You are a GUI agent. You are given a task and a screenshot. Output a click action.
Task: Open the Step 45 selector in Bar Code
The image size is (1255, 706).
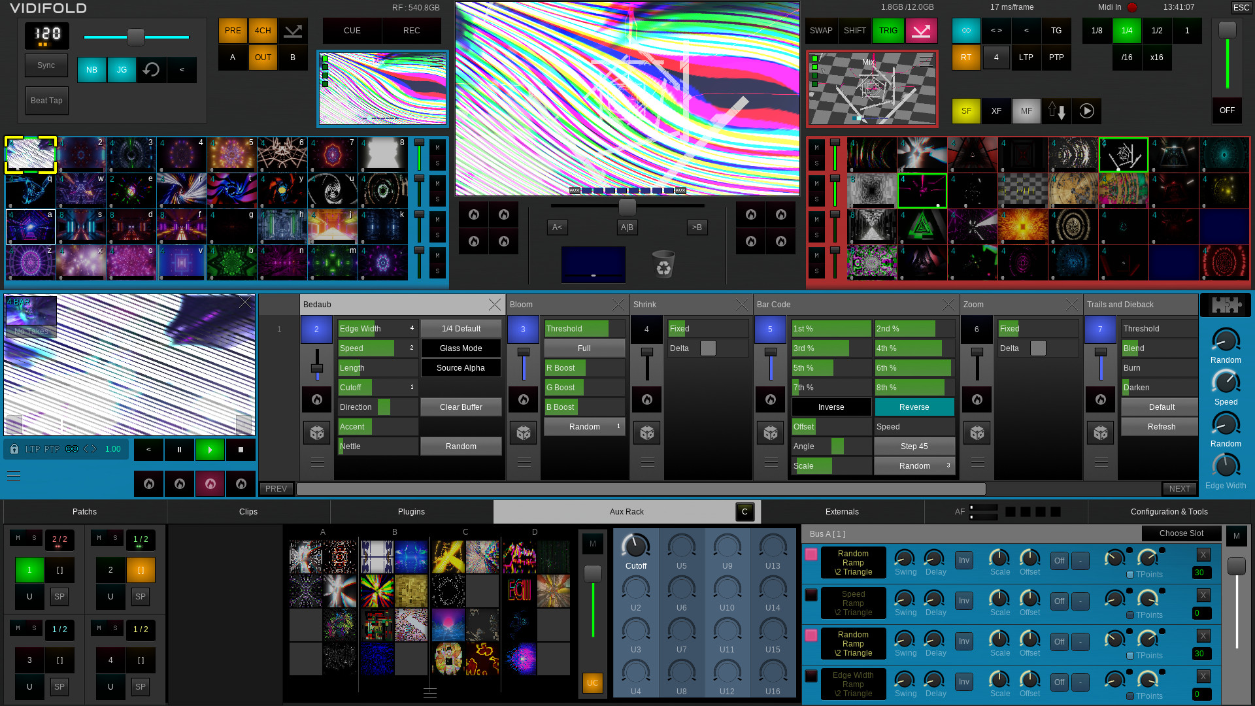[x=914, y=446]
